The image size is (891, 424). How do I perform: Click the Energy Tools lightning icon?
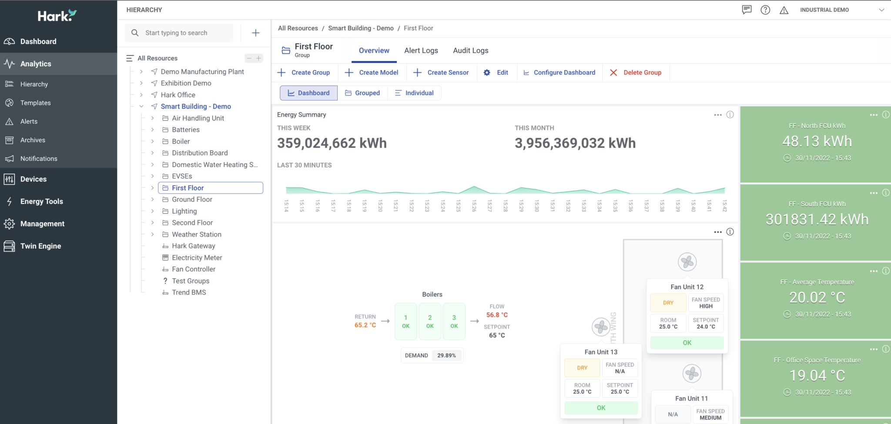pos(9,201)
